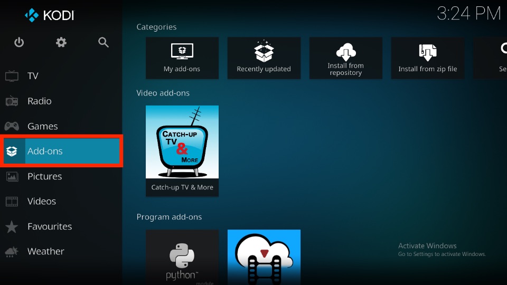Viewport: 507px width, 285px height.
Task: Click the Radio icon in the sidebar
Action: click(12, 101)
